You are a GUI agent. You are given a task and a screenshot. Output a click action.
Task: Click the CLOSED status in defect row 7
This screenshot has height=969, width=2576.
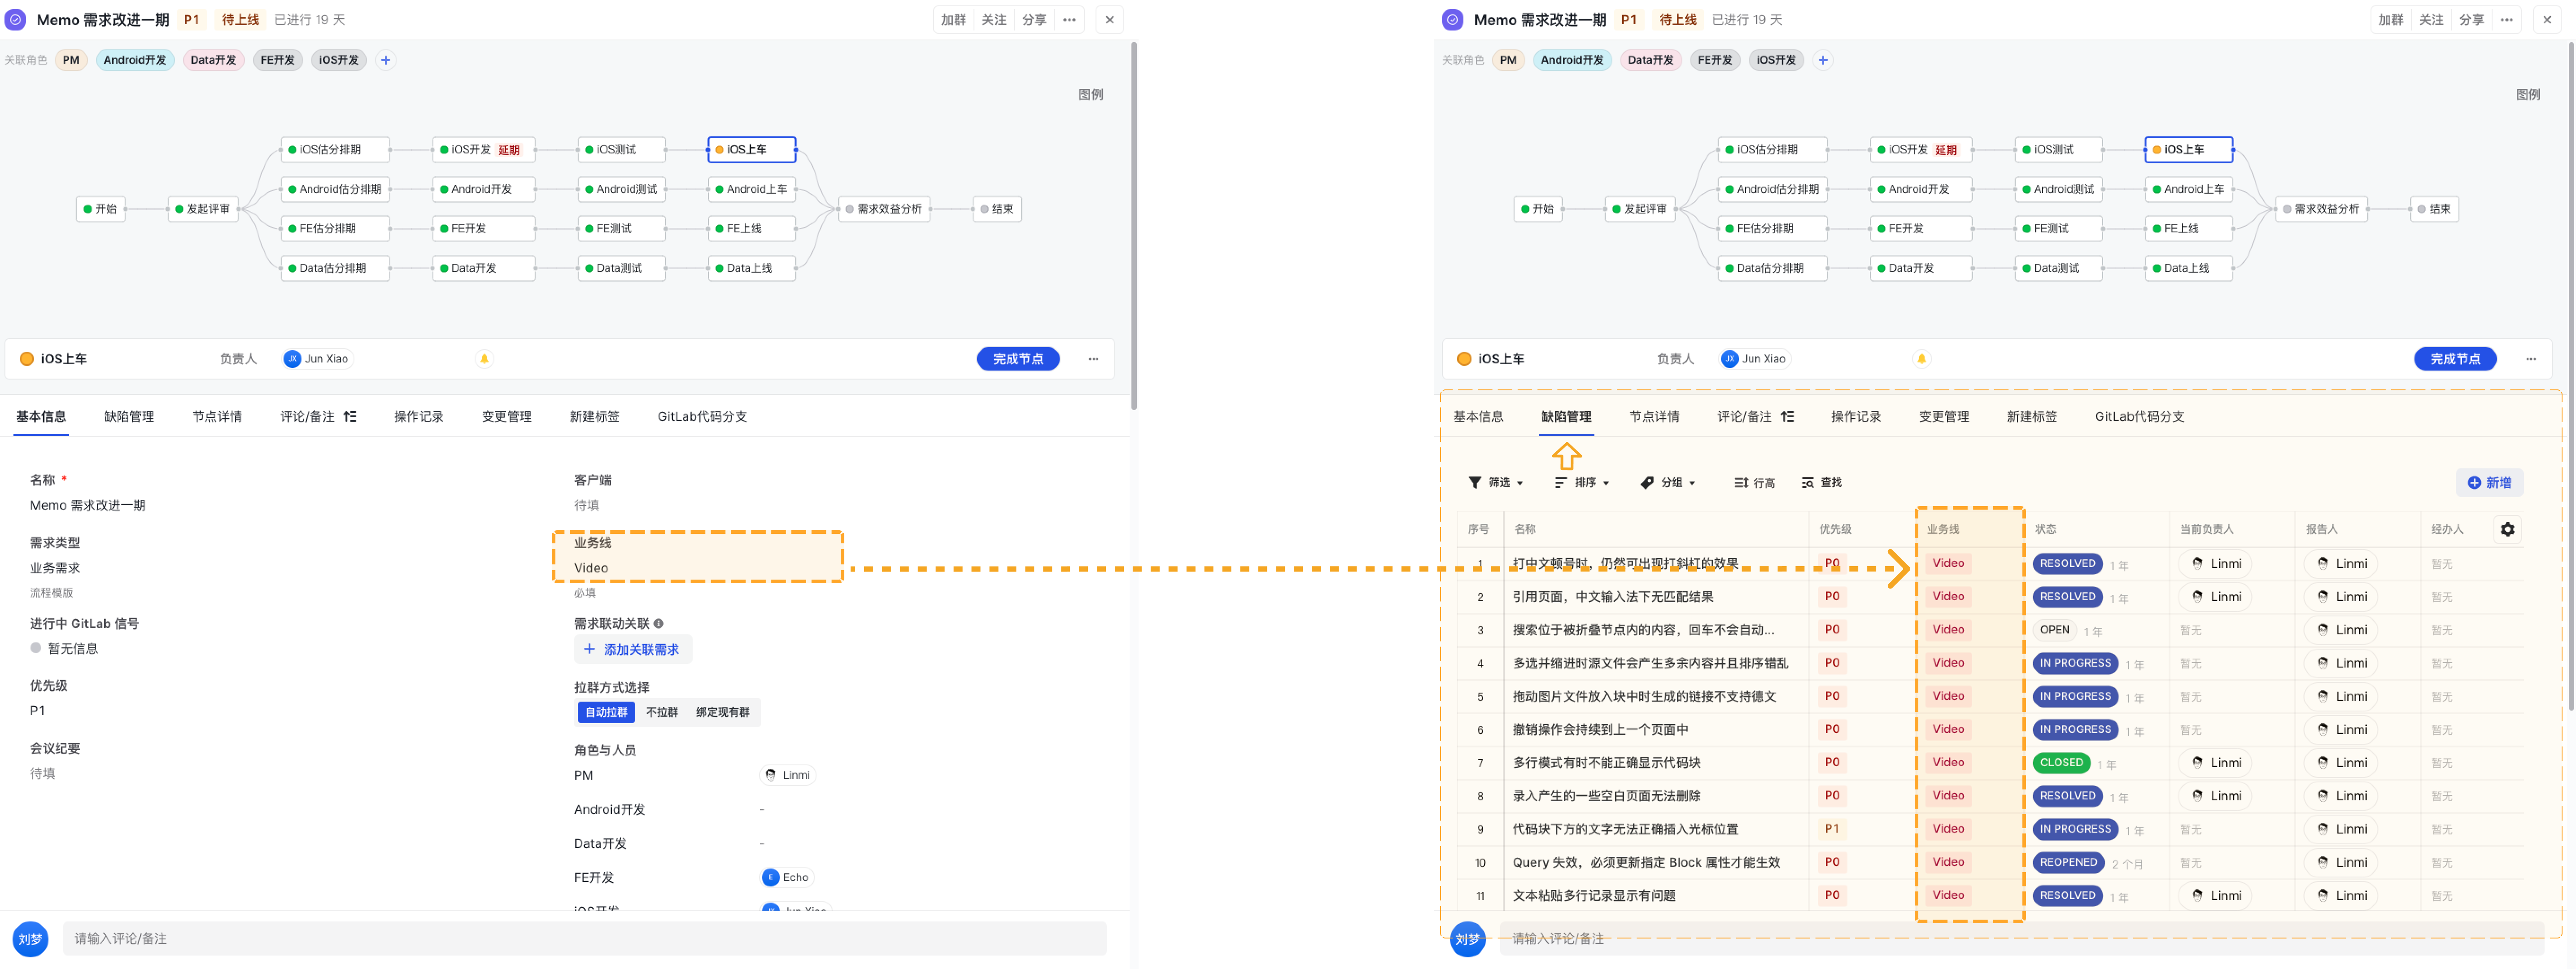[2061, 763]
